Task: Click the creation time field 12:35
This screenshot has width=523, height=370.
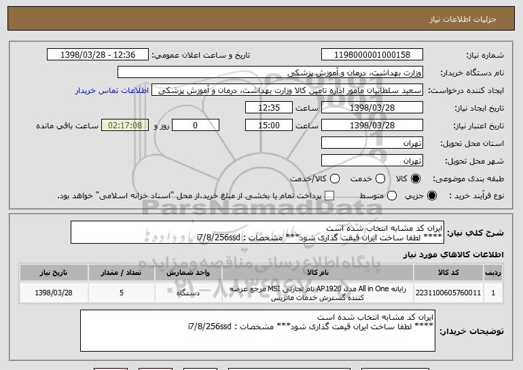Action: point(269,108)
